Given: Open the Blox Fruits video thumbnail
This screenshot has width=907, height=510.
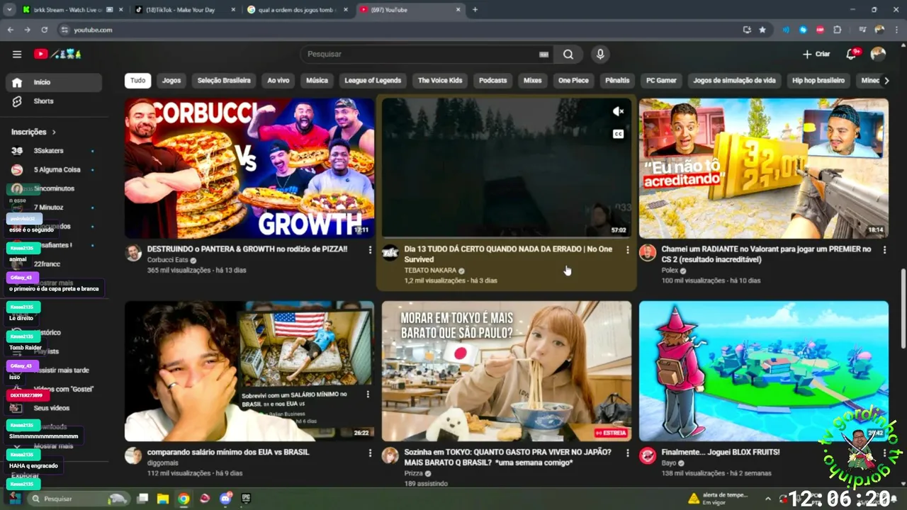Looking at the screenshot, I should pos(764,371).
